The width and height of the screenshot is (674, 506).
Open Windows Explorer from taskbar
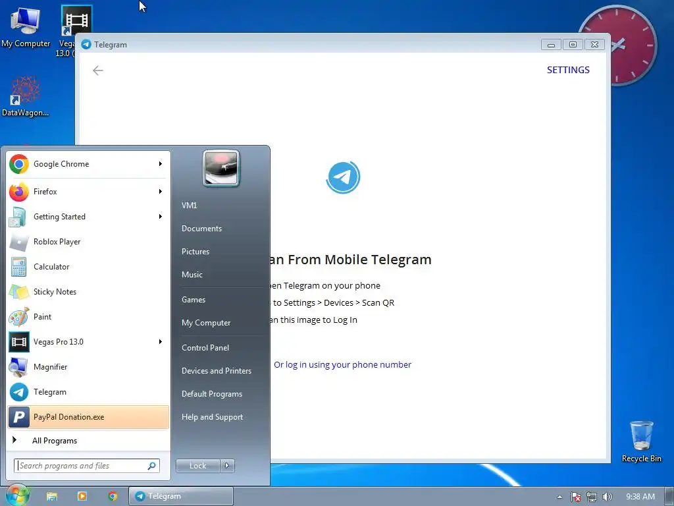click(52, 496)
